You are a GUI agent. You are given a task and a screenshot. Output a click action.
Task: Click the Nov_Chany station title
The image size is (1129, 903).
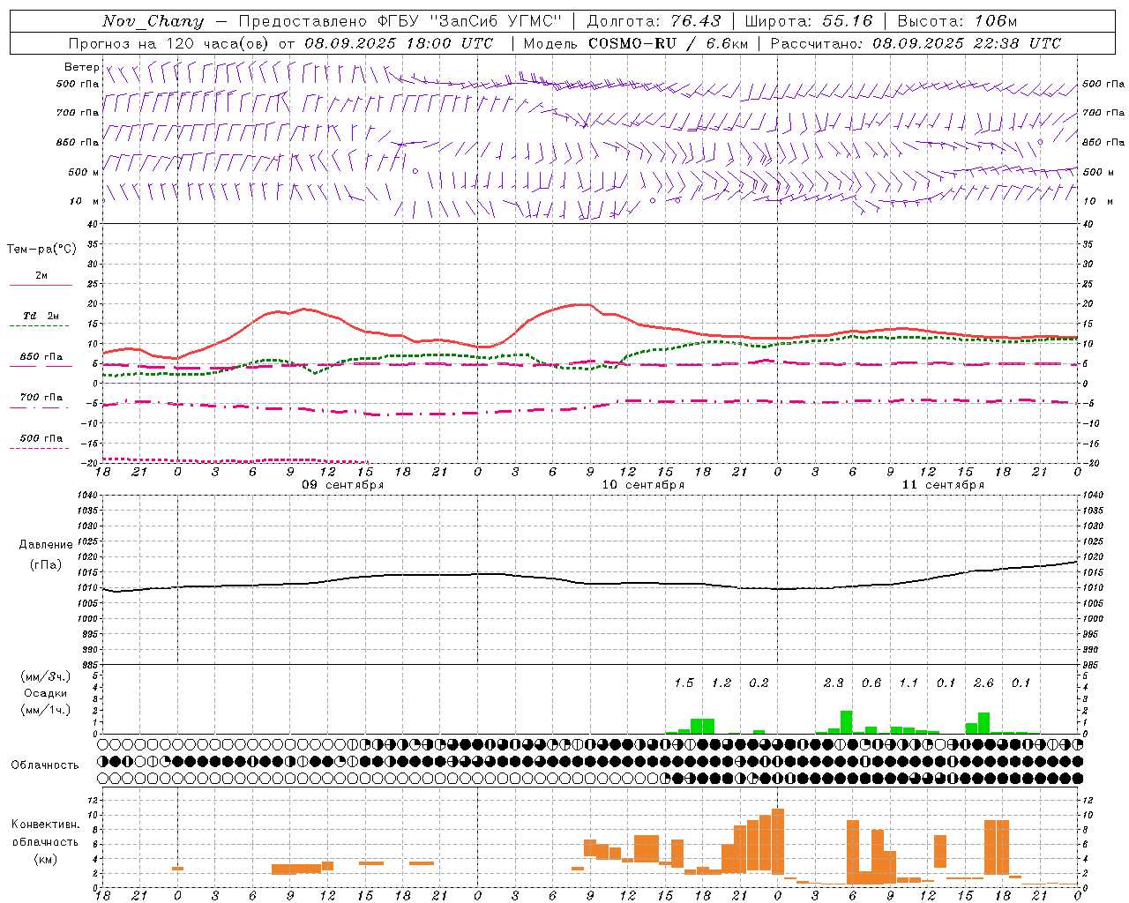click(153, 21)
